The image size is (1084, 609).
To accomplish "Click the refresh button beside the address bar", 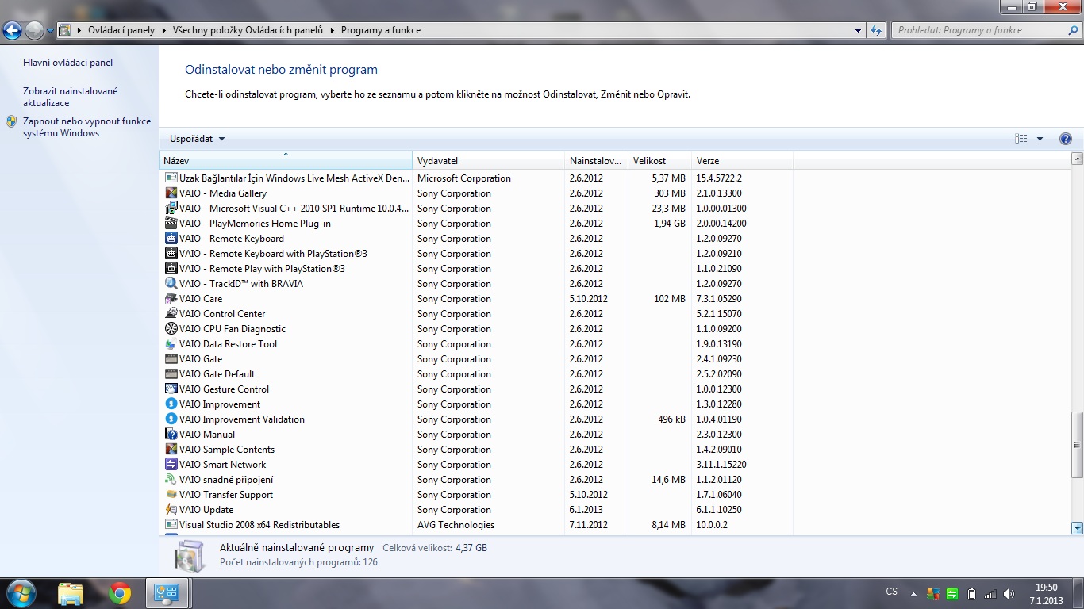I will click(x=876, y=30).
